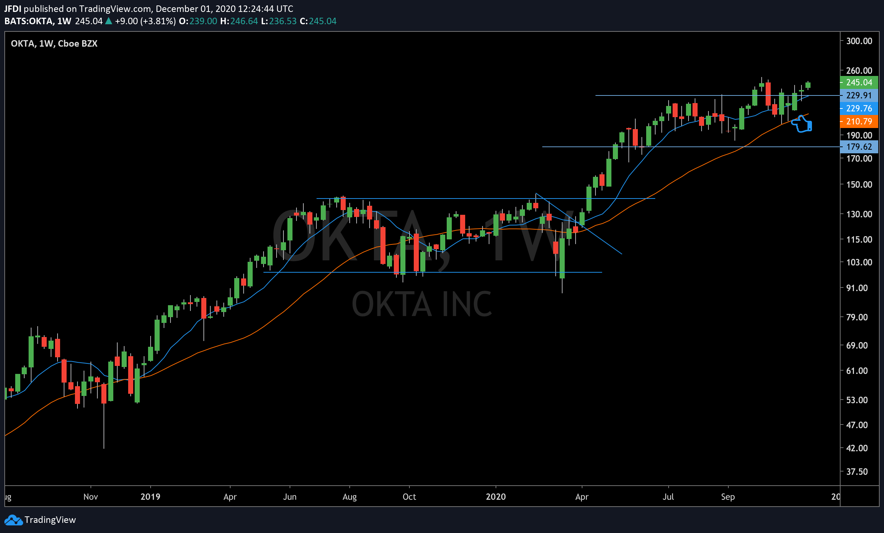Click the BATS:OKTA, 1W symbol text
The image size is (884, 533).
click(x=38, y=21)
